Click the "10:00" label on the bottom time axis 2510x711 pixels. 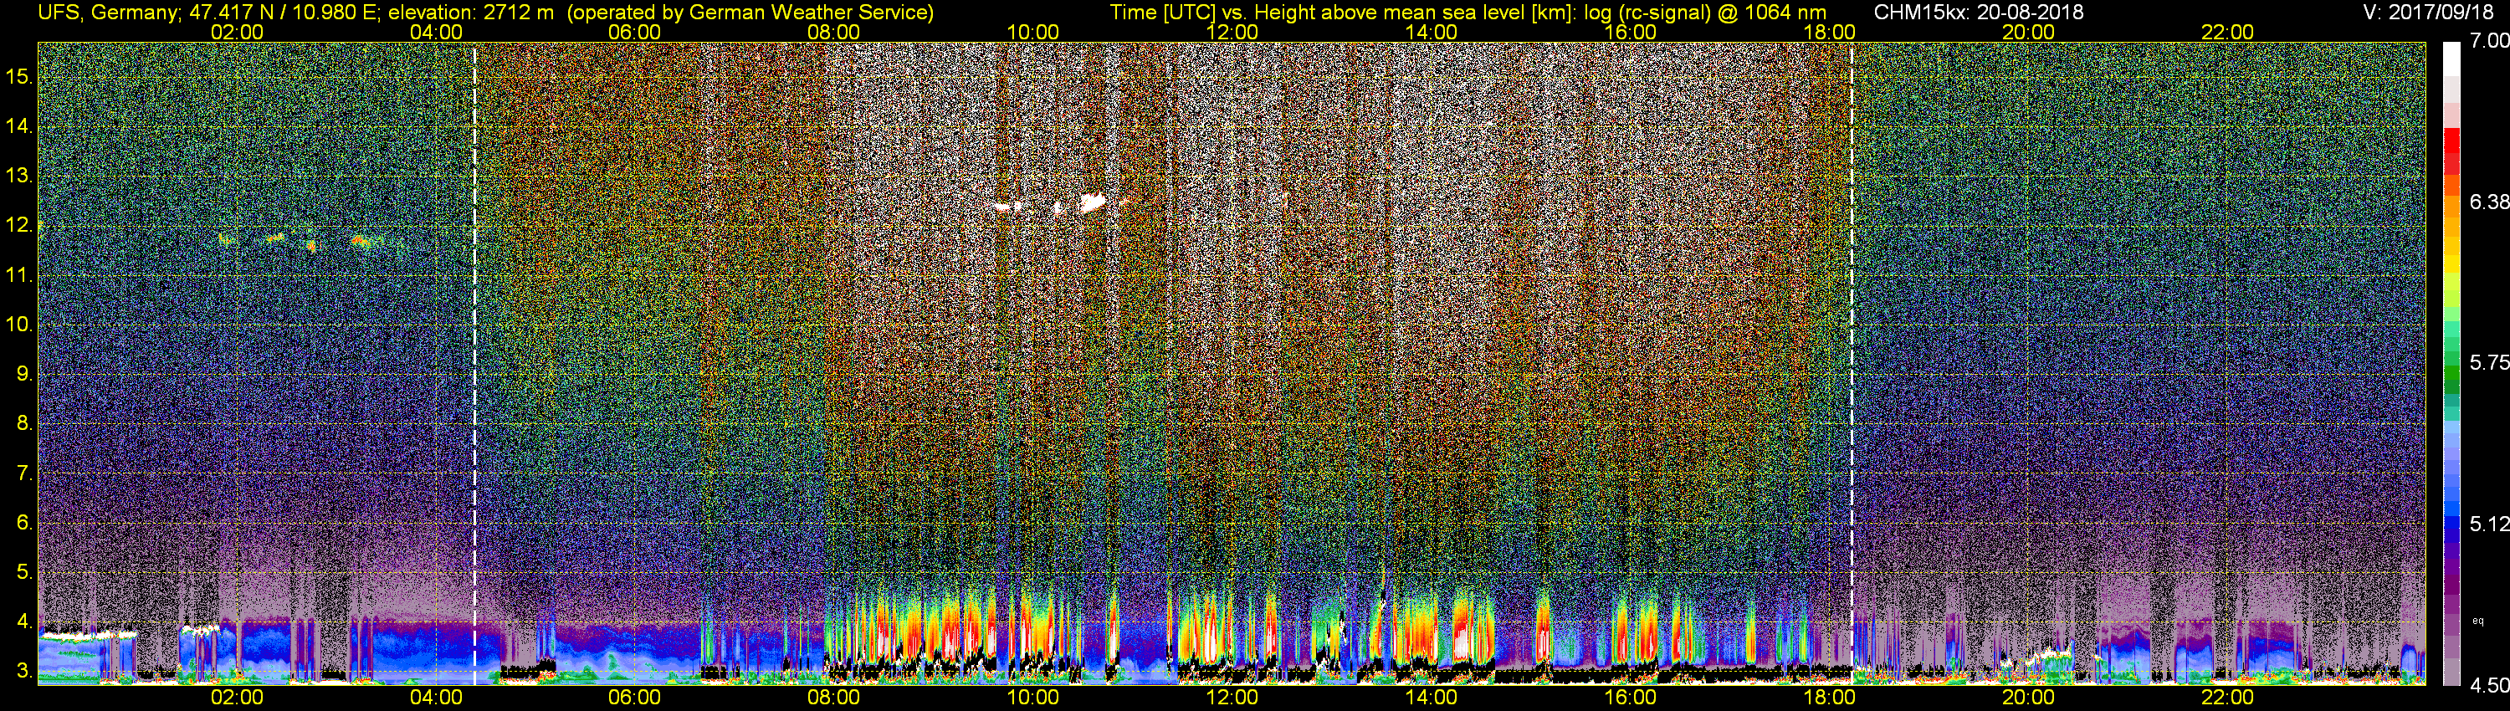click(1032, 698)
